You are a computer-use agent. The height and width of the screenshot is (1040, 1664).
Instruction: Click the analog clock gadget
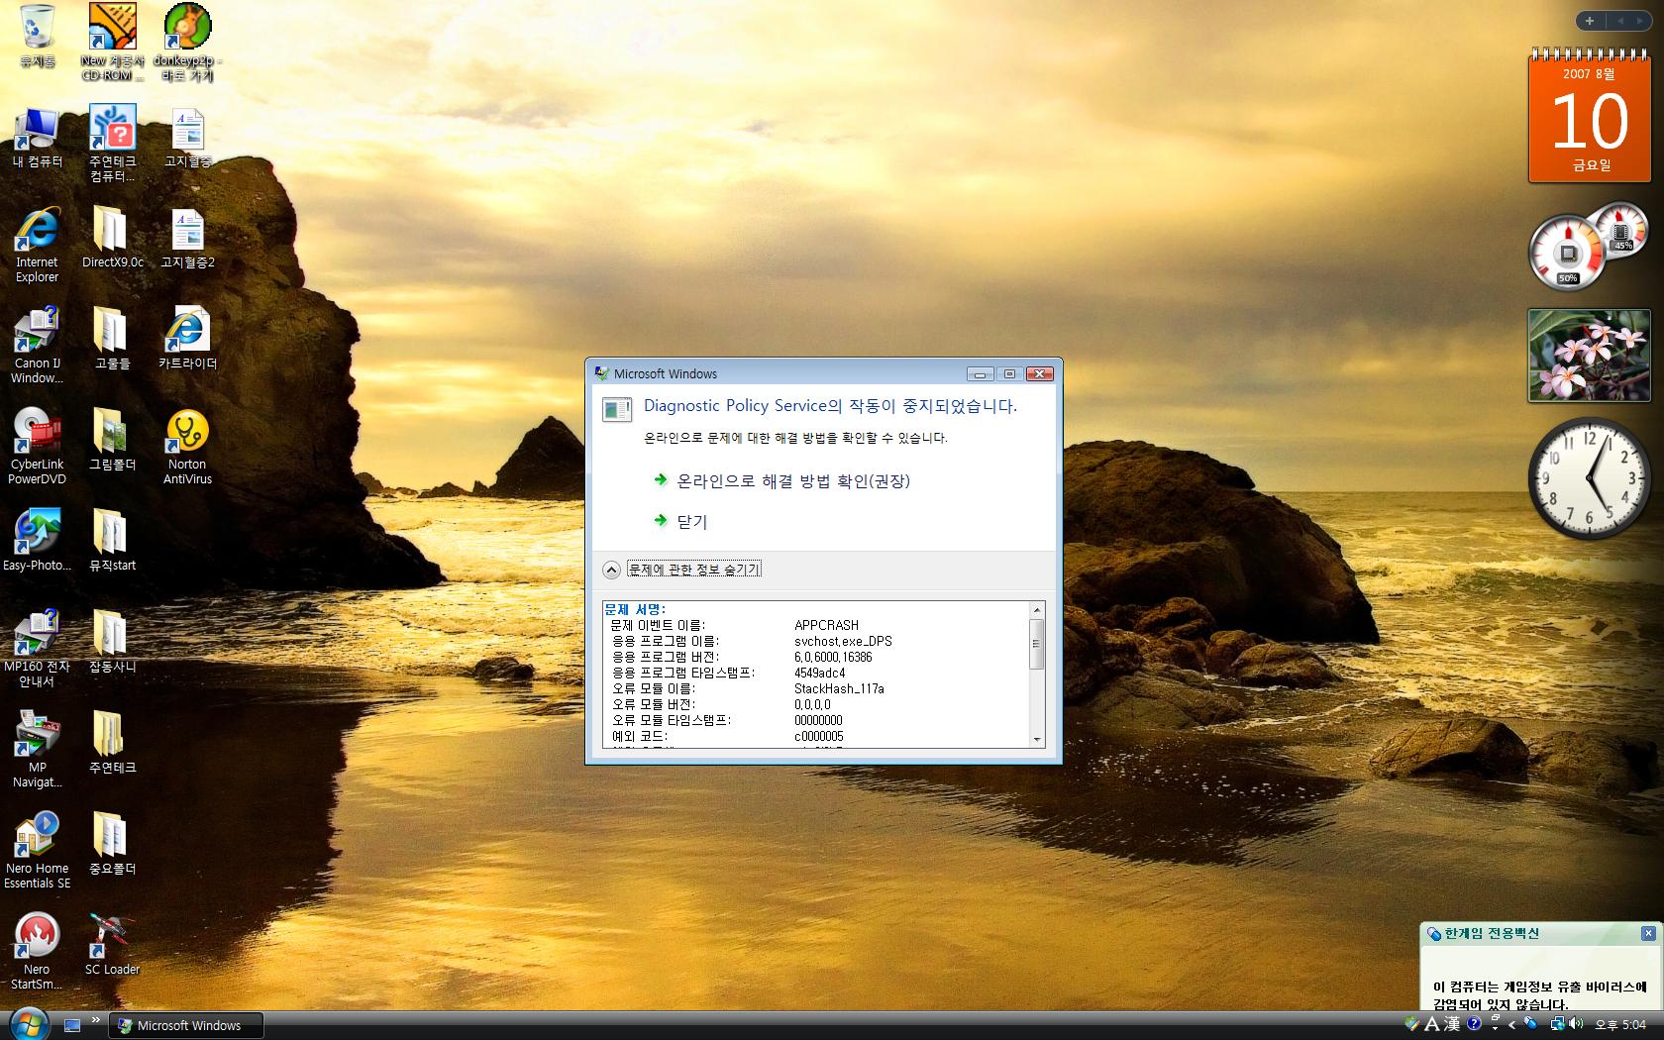[1589, 477]
